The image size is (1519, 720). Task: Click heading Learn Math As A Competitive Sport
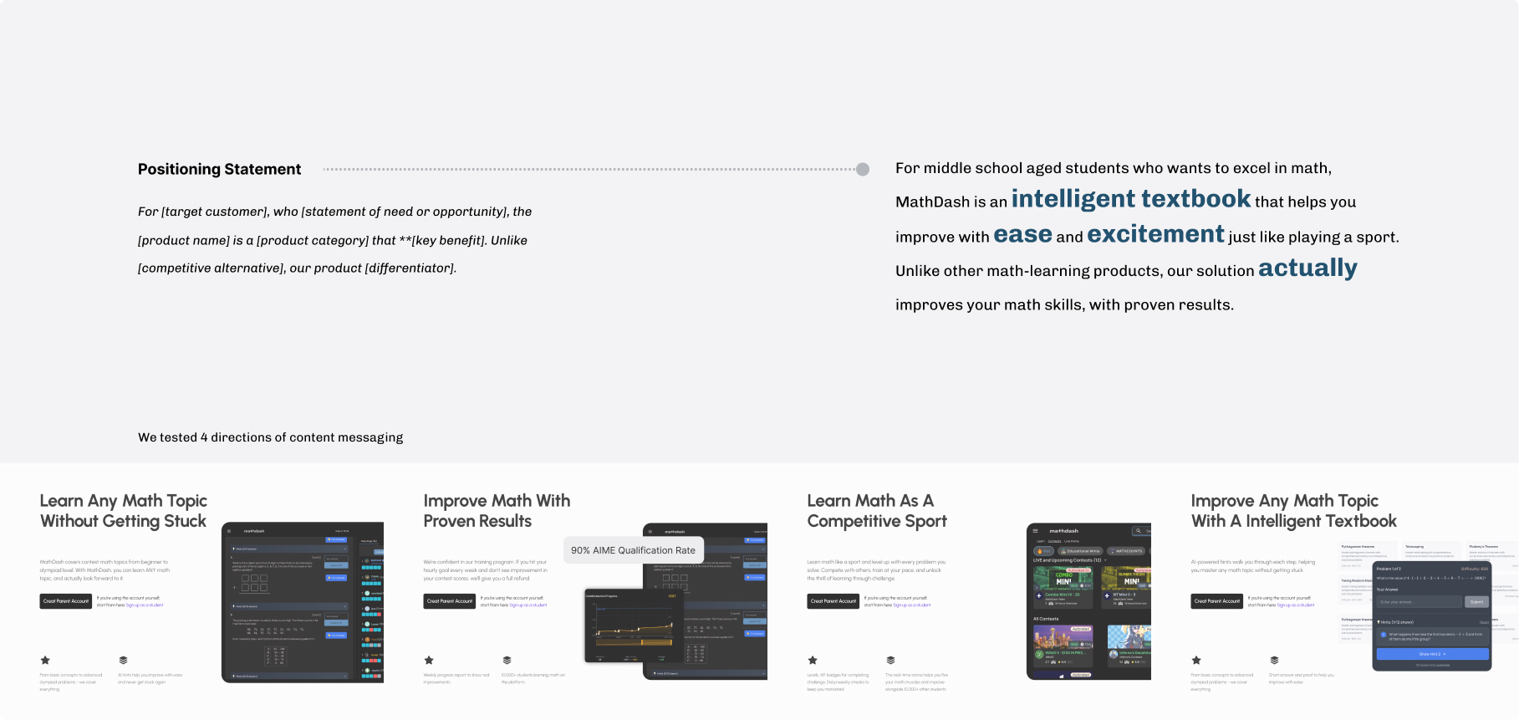coord(877,511)
